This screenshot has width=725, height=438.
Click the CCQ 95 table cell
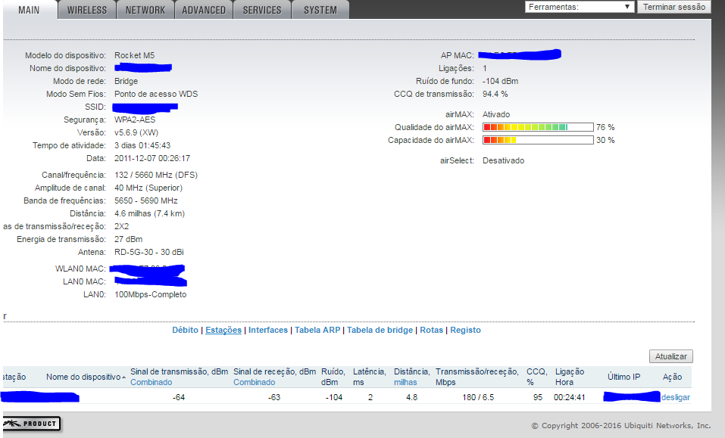coord(538,397)
